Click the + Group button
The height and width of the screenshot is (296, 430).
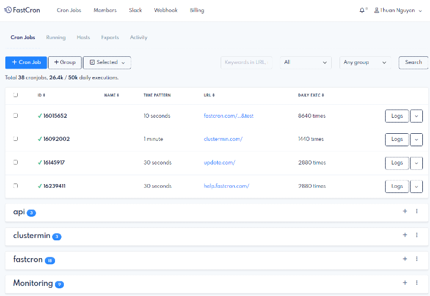tap(64, 63)
